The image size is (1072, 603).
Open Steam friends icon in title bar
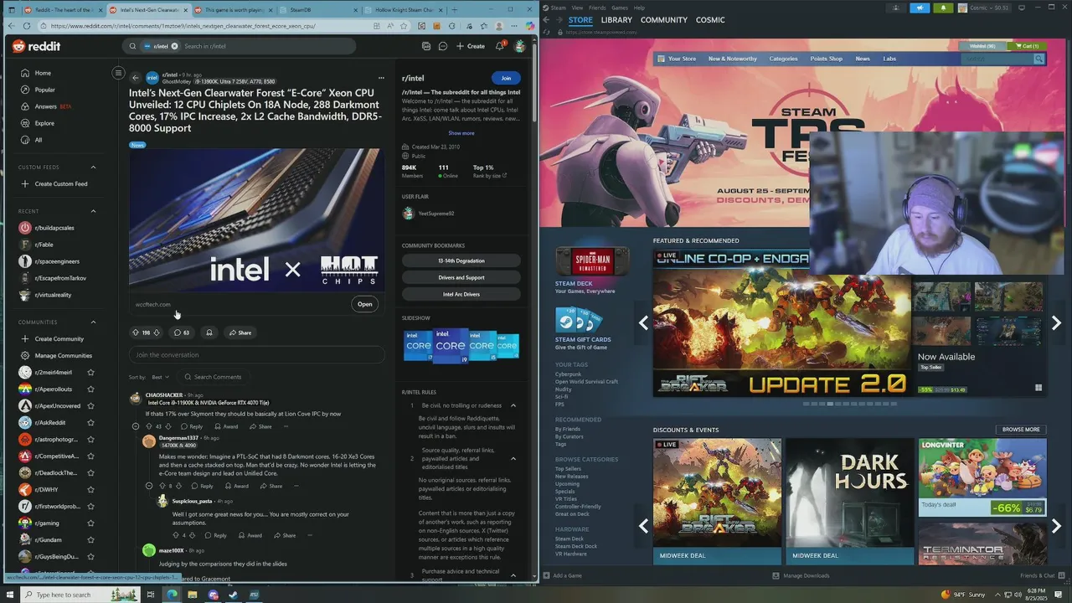click(896, 8)
